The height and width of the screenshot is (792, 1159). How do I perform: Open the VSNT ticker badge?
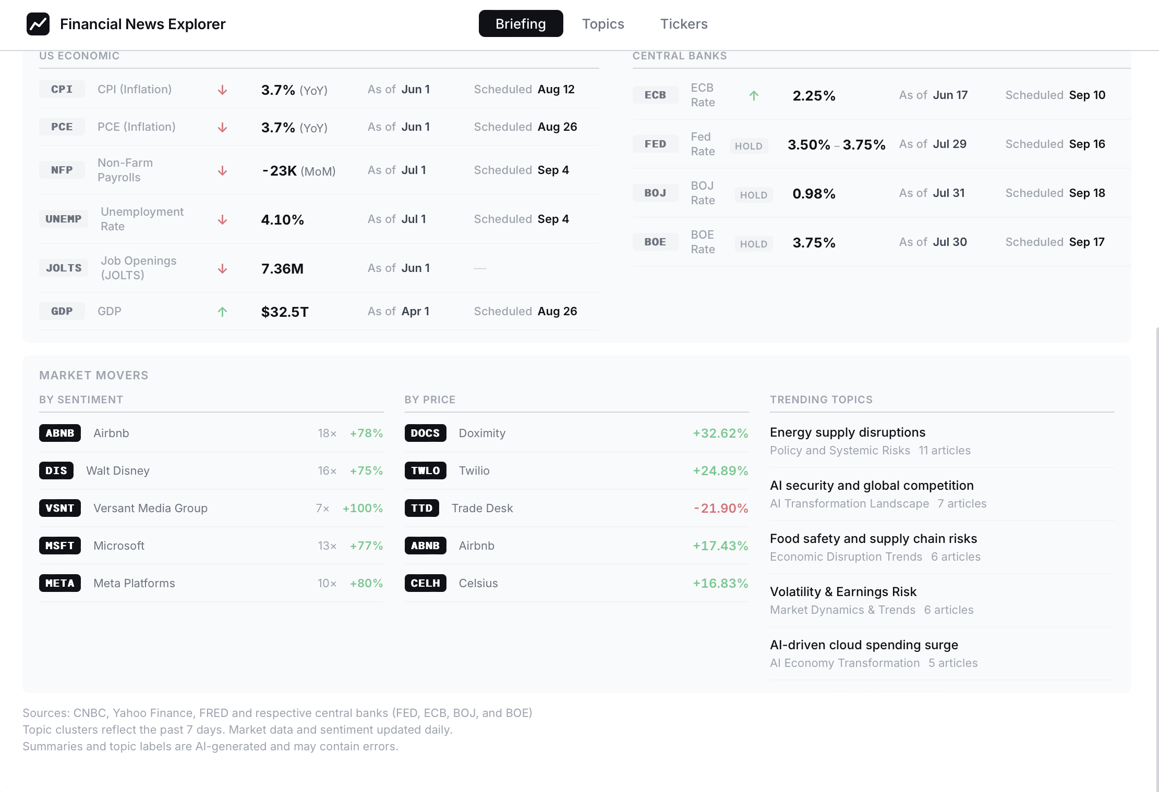(60, 508)
